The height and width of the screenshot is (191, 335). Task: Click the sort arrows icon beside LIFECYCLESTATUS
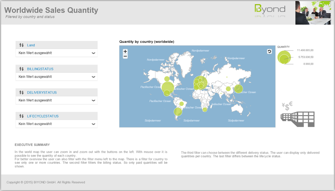[x=22, y=116]
